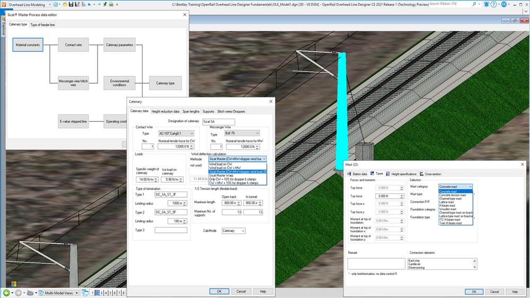Close the Sicat Master Process data editor
Screen dimensions: 530x298
pyautogui.click(x=184, y=14)
